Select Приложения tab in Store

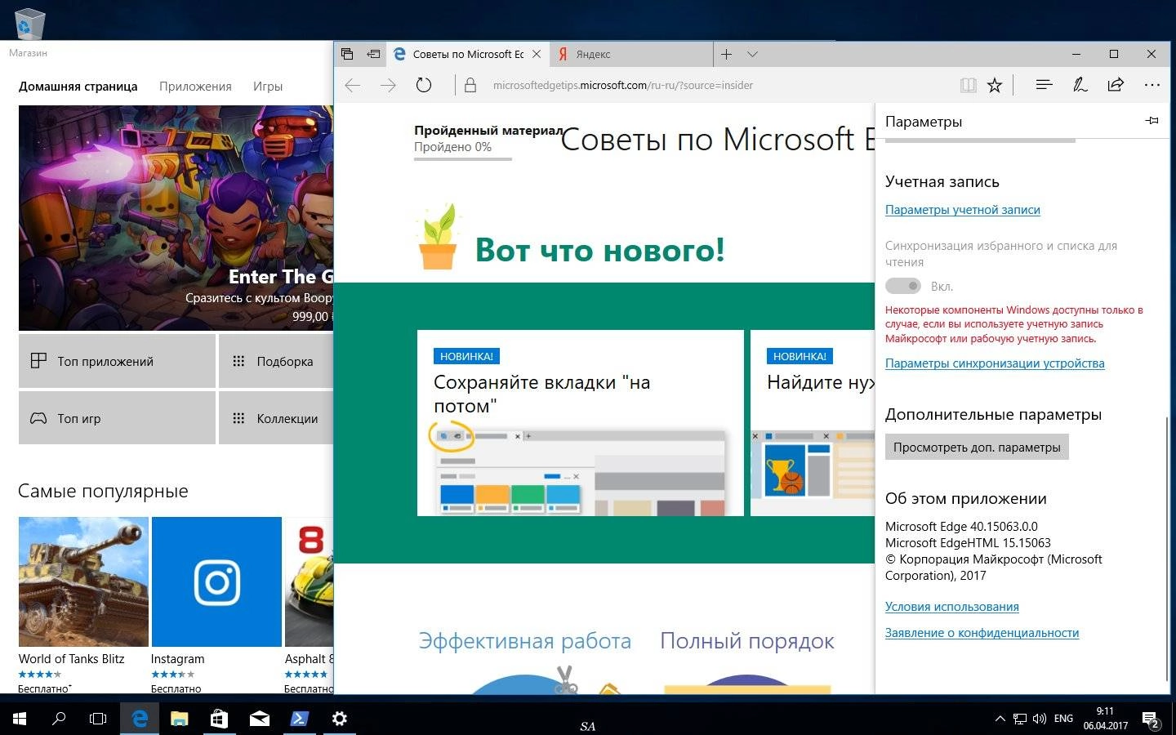(x=195, y=87)
